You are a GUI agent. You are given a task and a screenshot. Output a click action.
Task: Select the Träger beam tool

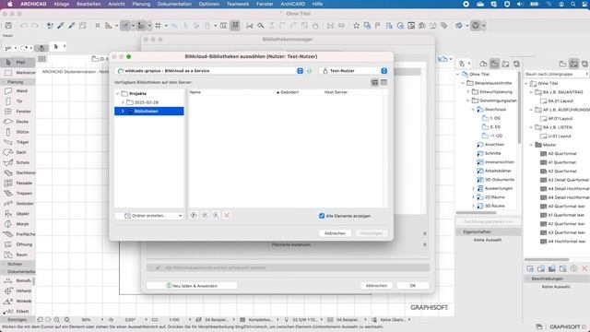click(18, 142)
